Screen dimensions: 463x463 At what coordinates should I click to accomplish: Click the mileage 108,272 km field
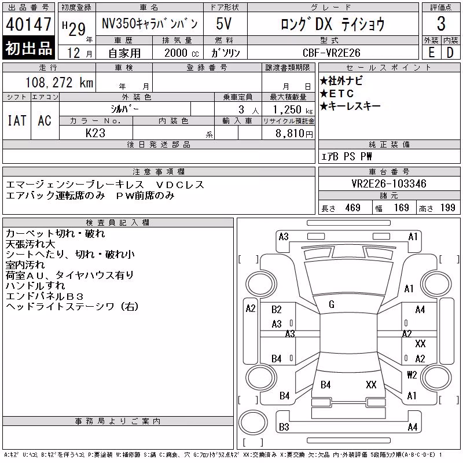click(x=49, y=82)
